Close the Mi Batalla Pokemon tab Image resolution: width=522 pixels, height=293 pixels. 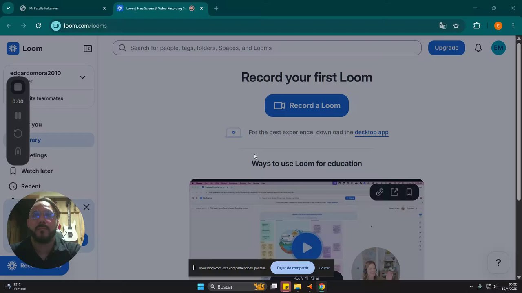pos(104,8)
